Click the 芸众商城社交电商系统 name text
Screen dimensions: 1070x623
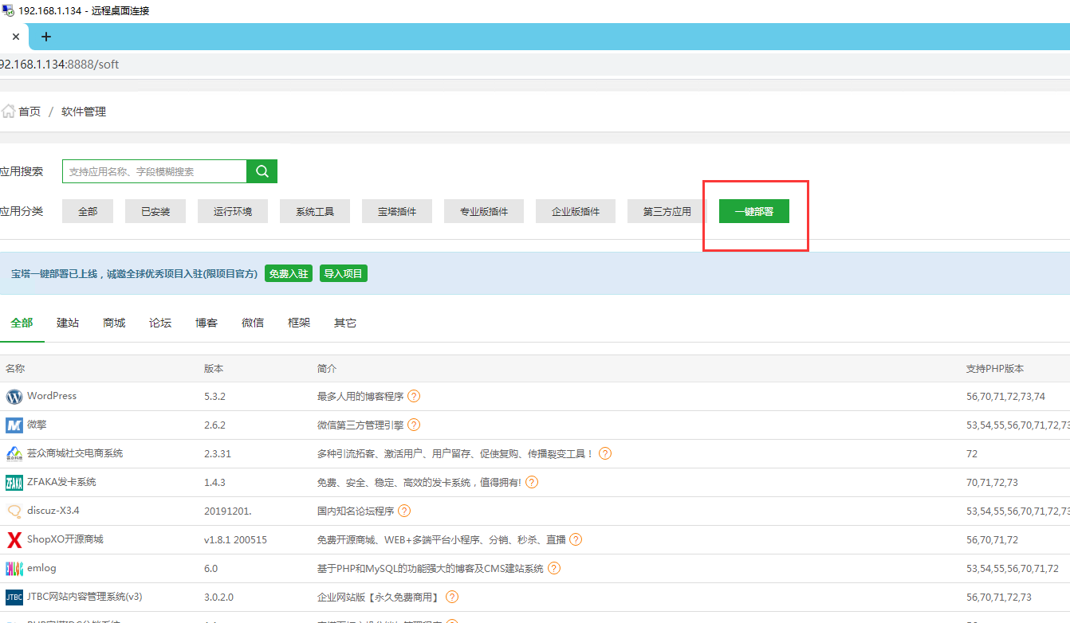(75, 453)
